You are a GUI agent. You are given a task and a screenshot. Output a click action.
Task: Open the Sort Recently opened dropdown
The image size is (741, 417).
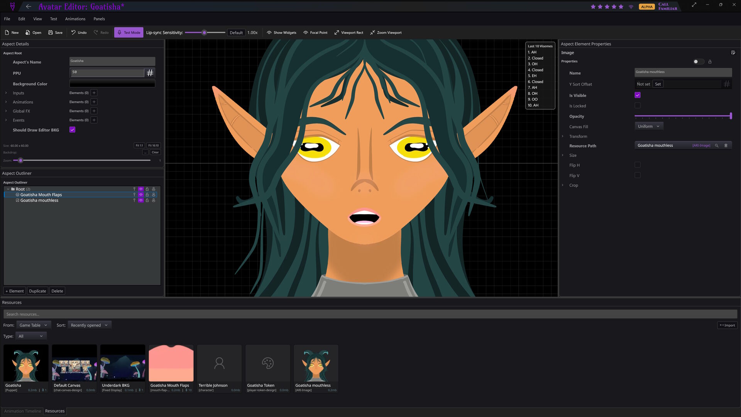coord(90,325)
